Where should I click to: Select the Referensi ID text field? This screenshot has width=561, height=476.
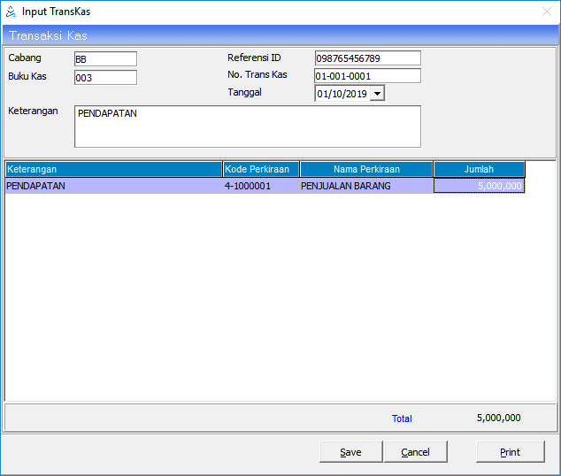click(x=367, y=58)
